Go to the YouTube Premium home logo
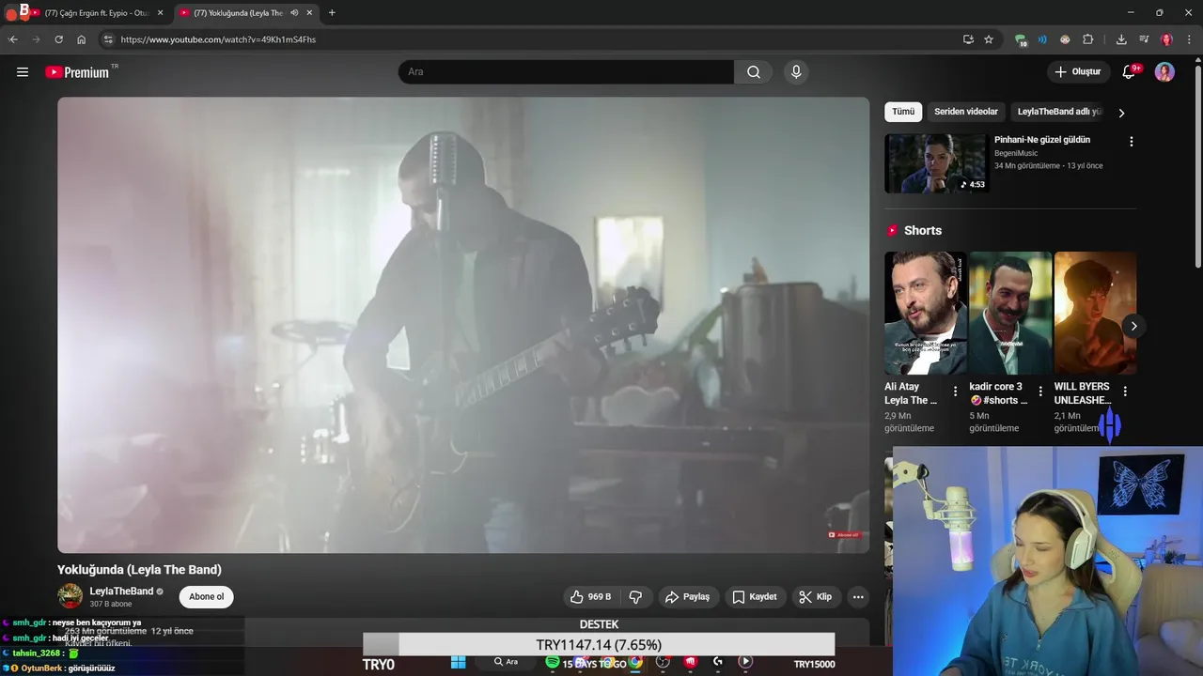This screenshot has width=1203, height=676. [x=77, y=72]
